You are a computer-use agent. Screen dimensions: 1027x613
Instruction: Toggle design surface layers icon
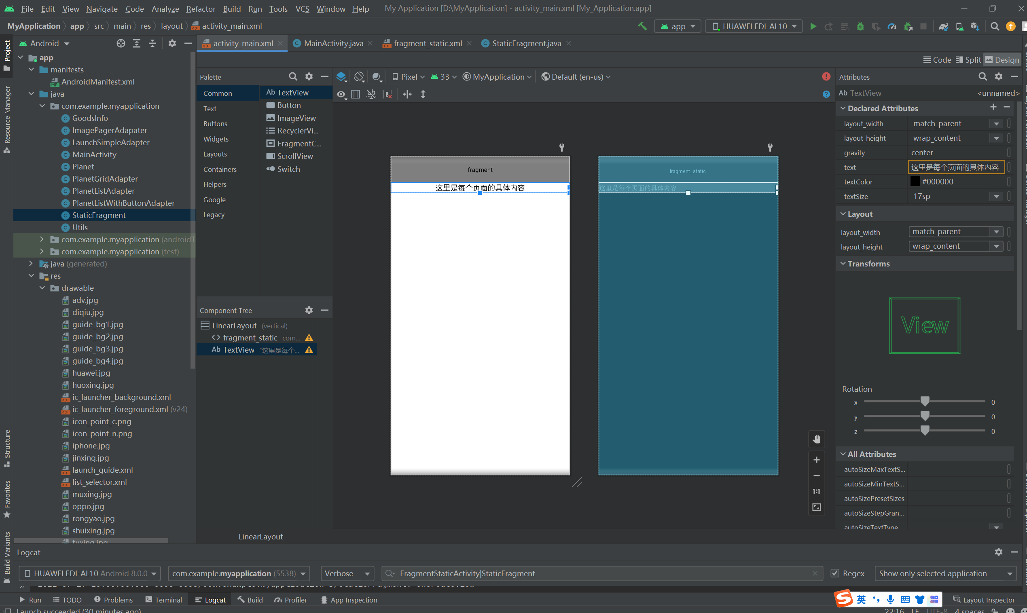coord(341,77)
